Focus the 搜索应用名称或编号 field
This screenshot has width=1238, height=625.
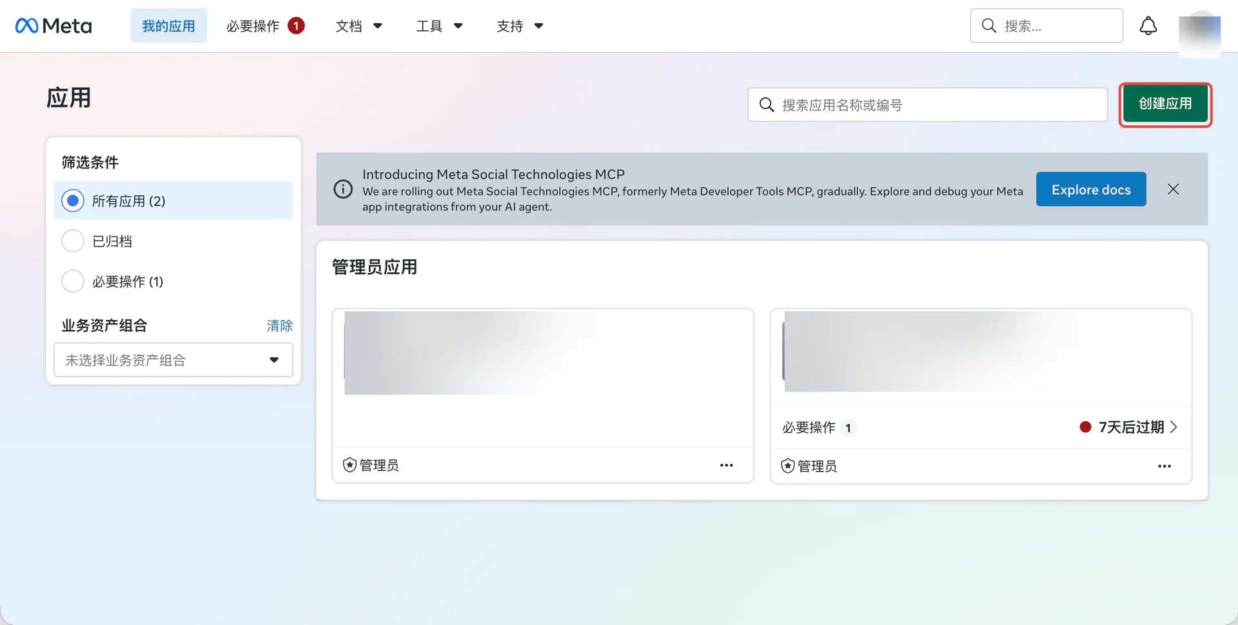[x=927, y=104]
